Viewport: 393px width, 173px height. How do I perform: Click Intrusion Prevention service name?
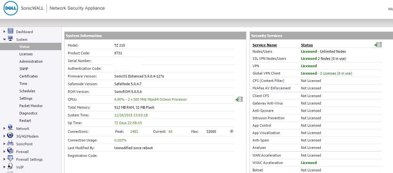(x=268, y=118)
